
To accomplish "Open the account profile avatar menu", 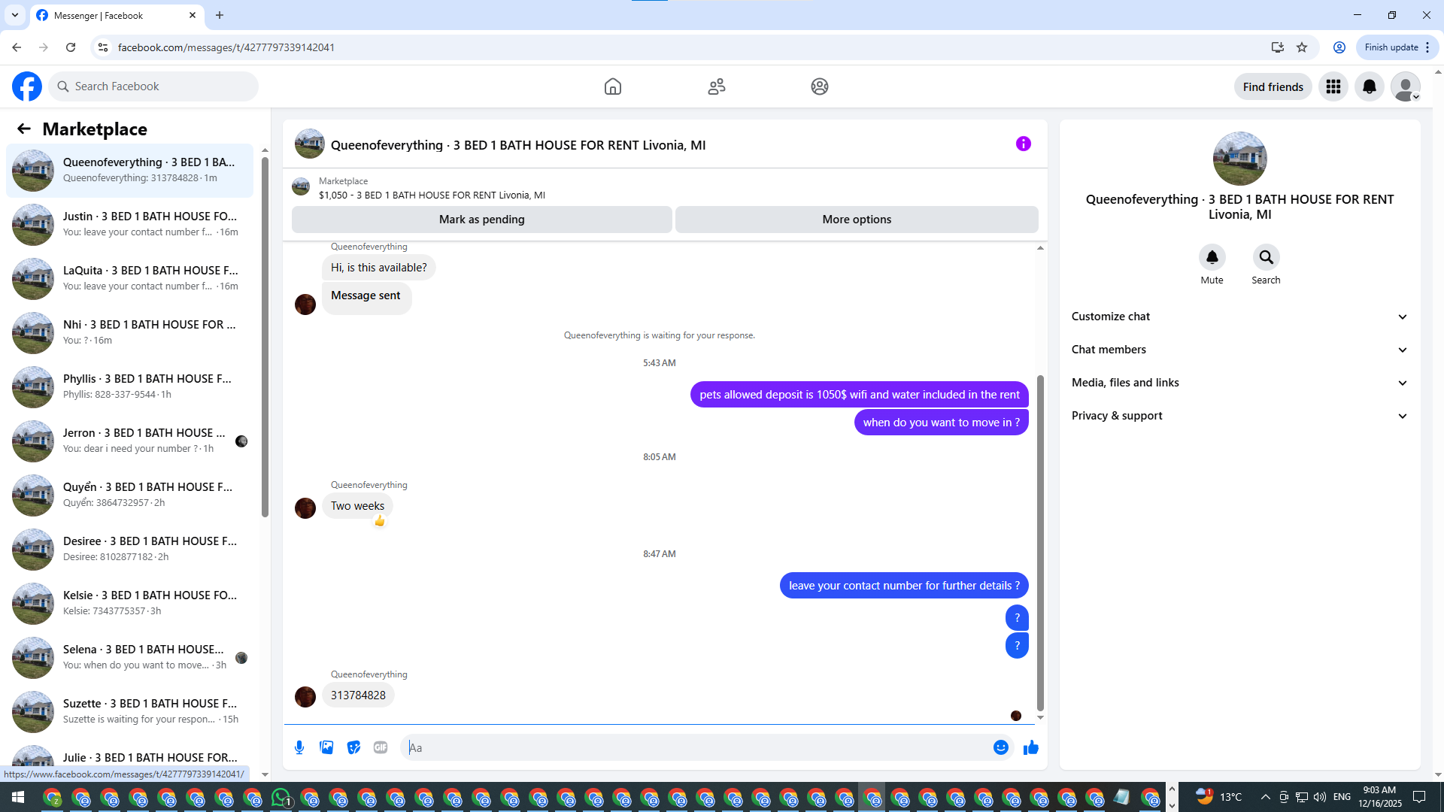I will 1406,86.
